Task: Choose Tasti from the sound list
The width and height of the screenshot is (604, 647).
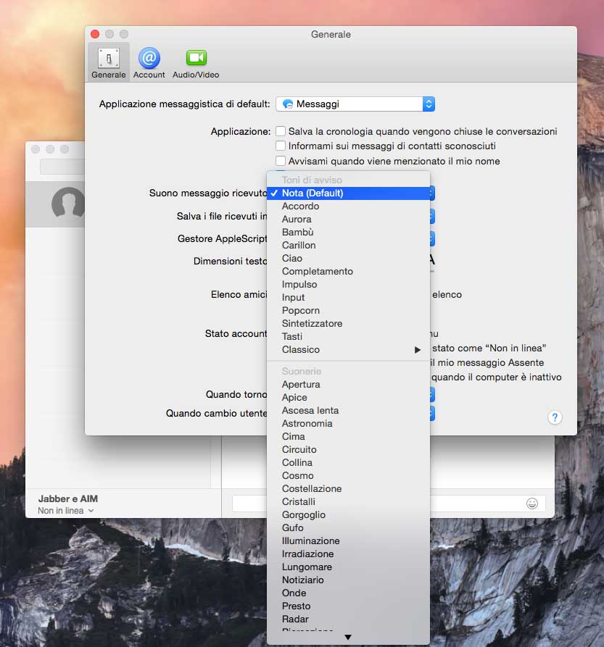Action: click(348, 337)
